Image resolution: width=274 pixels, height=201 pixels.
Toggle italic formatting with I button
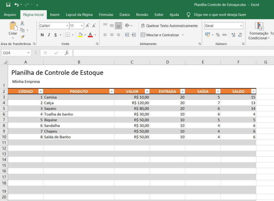49,35
